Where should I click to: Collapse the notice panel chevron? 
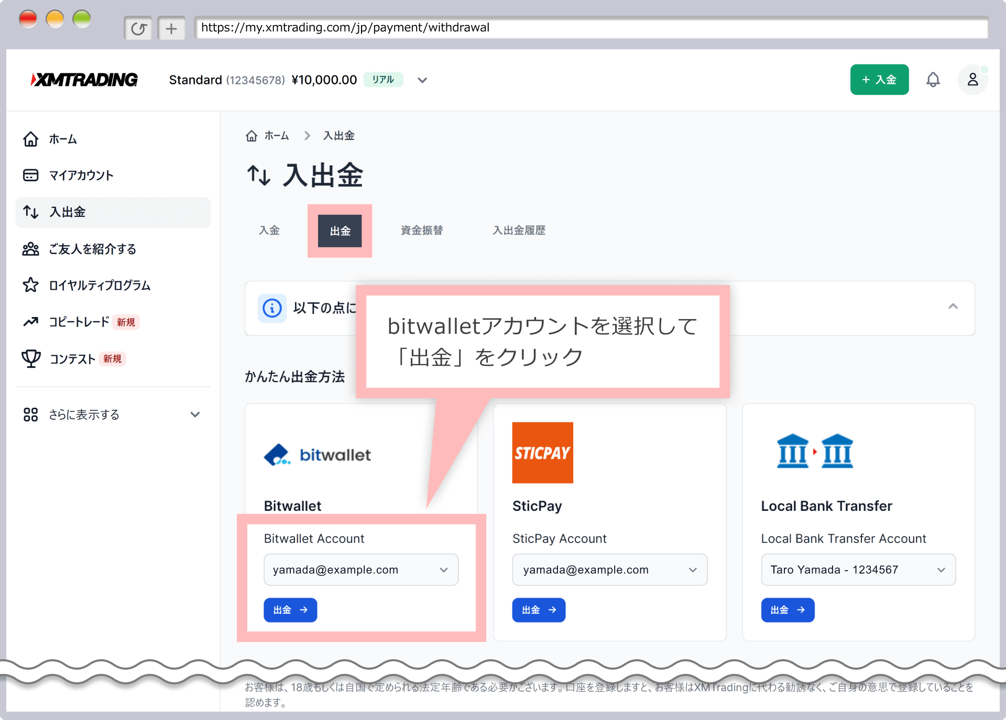[x=953, y=307]
